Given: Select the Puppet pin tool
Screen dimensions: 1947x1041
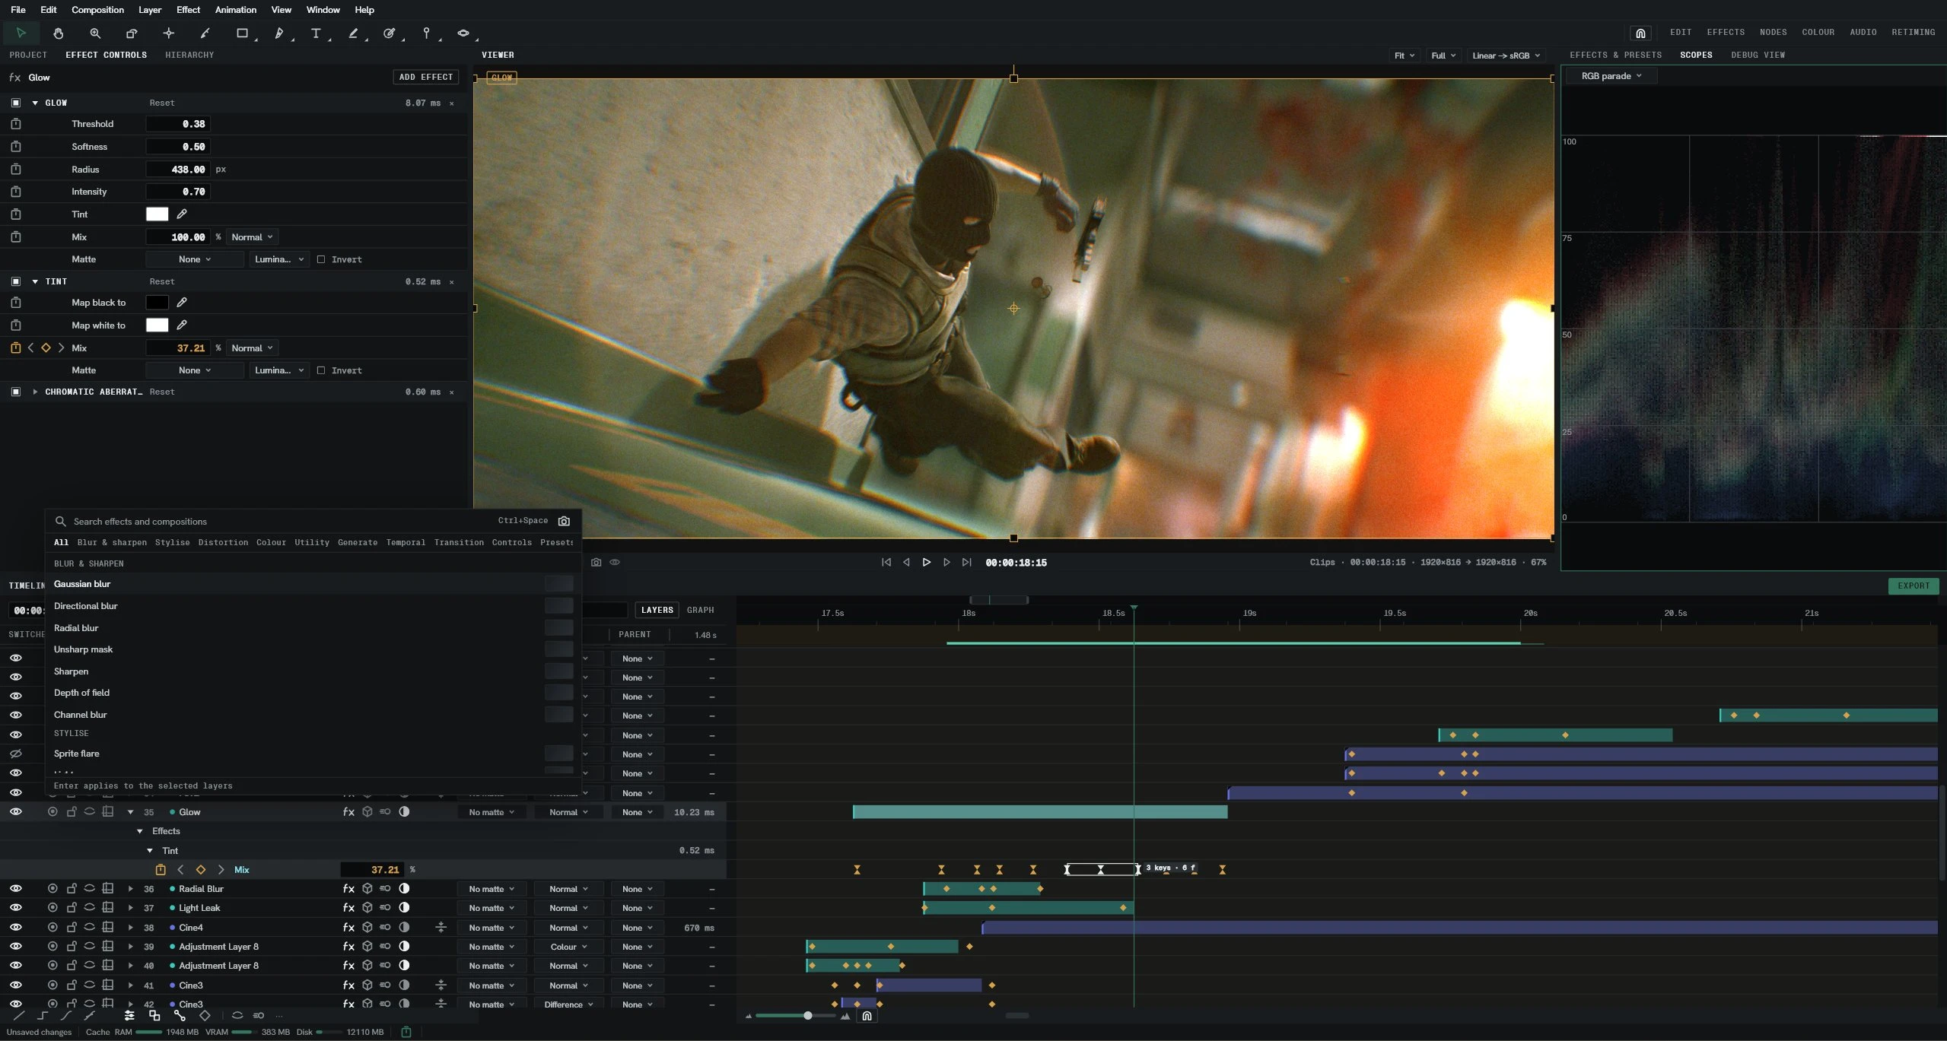Looking at the screenshot, I should pyautogui.click(x=426, y=33).
